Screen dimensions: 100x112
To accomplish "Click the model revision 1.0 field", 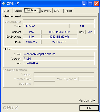I will (82, 26).
